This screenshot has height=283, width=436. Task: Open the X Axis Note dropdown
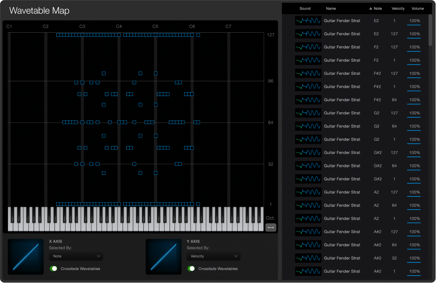point(76,256)
